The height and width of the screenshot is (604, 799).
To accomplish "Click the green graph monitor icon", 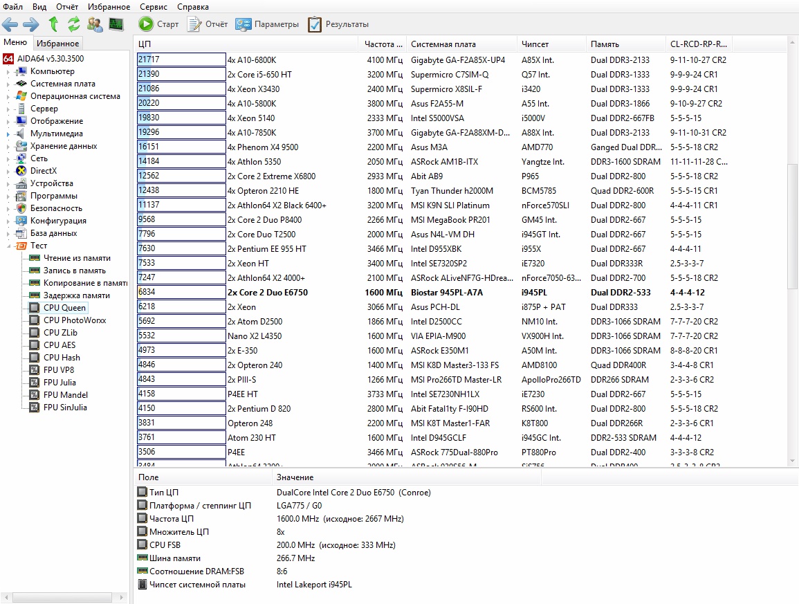I will (x=116, y=25).
